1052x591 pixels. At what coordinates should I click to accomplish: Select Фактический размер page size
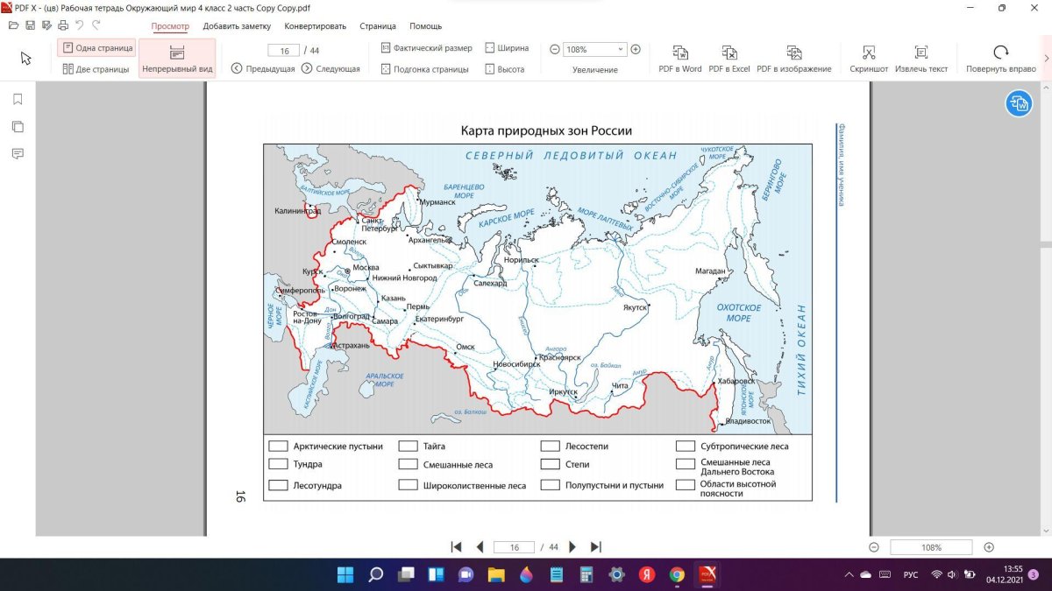(x=427, y=48)
